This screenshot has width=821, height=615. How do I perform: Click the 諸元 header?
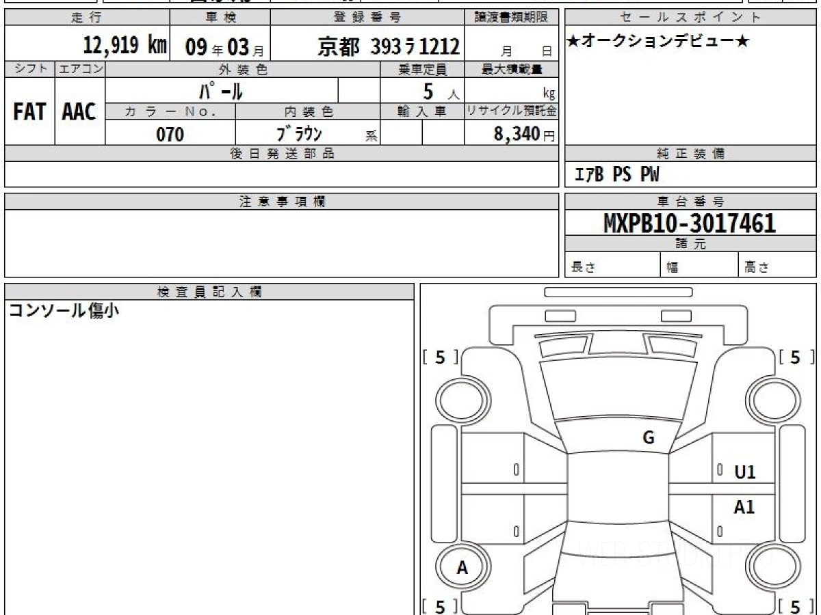[x=690, y=244]
